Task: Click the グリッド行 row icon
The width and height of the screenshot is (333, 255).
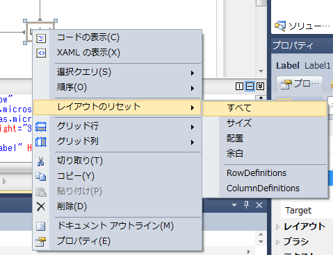Action: (41, 127)
